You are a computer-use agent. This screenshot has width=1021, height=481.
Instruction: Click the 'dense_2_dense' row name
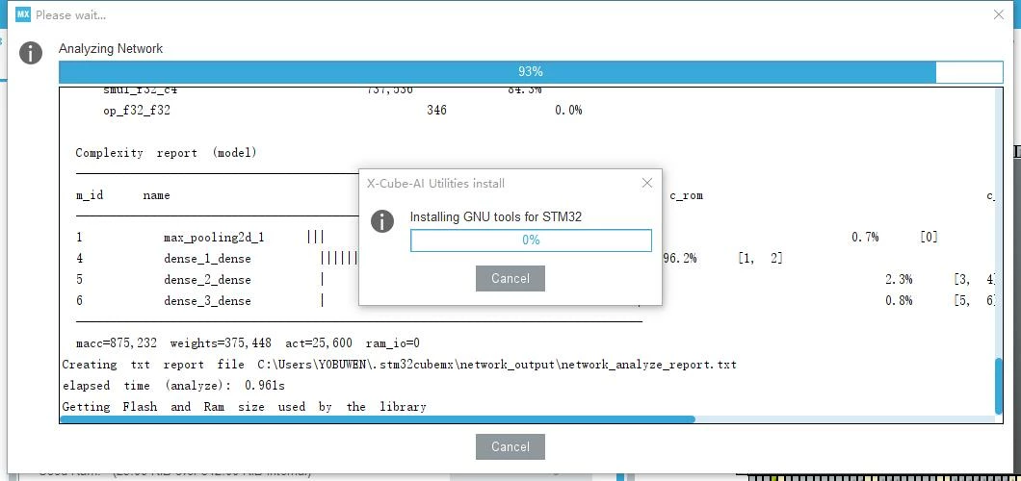pyautogui.click(x=207, y=280)
